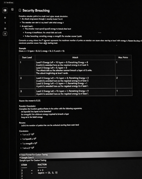Click the Constraints heading

pyautogui.click(x=24, y=131)
